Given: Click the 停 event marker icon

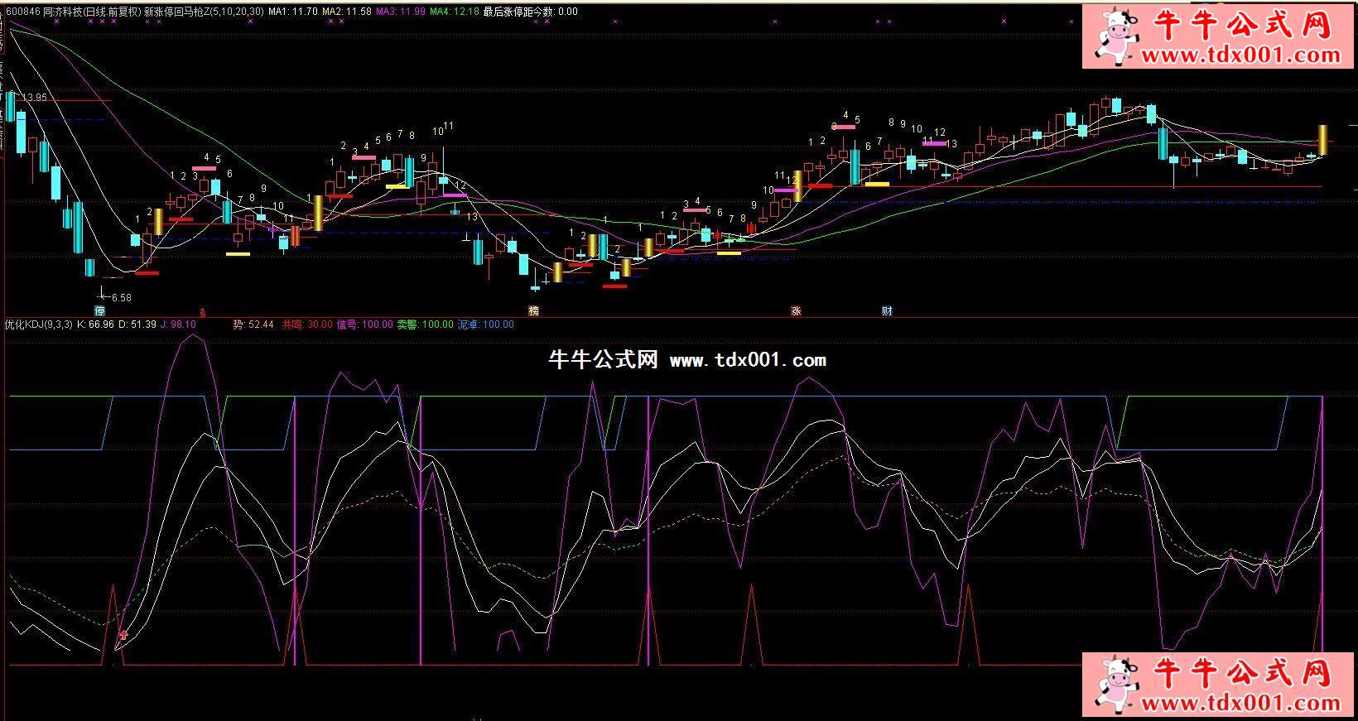Looking at the screenshot, I should click(100, 311).
